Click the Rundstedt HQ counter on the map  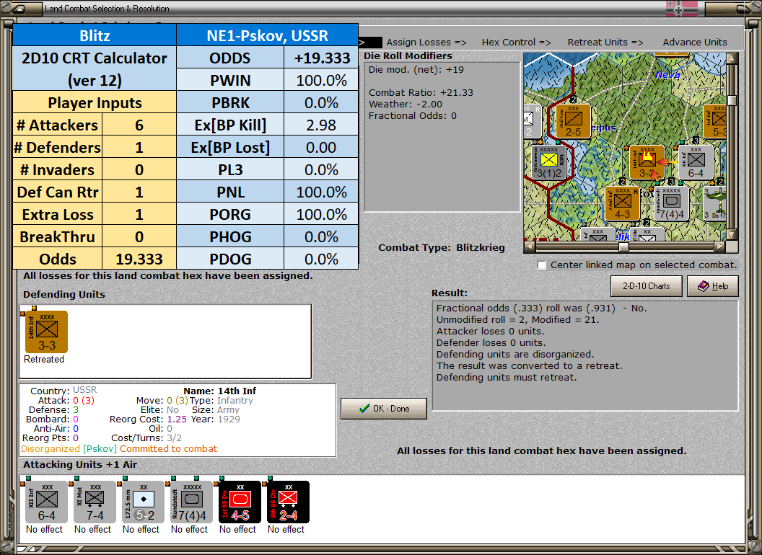point(672,203)
